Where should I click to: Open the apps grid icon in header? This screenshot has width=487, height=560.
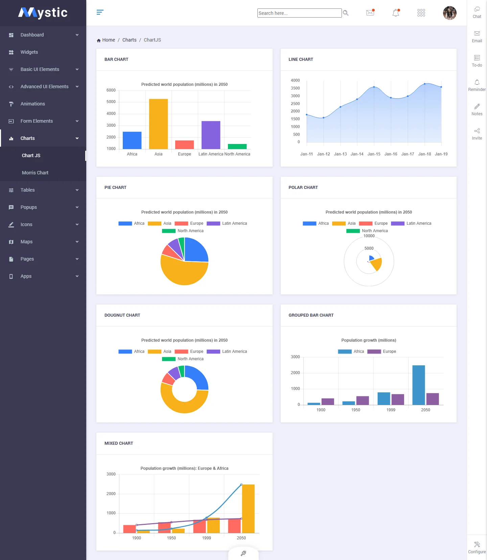click(421, 13)
